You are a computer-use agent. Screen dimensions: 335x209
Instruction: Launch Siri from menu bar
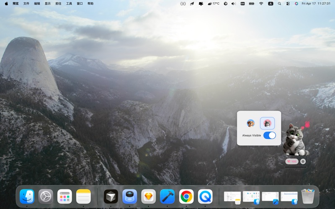(296, 4)
